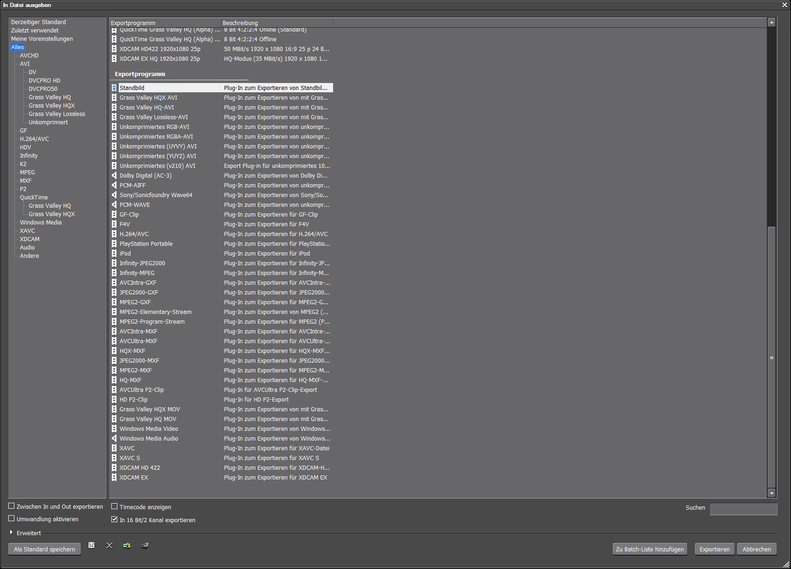Click the list scrollbar down arrow
791x569 pixels.
pyautogui.click(x=772, y=493)
